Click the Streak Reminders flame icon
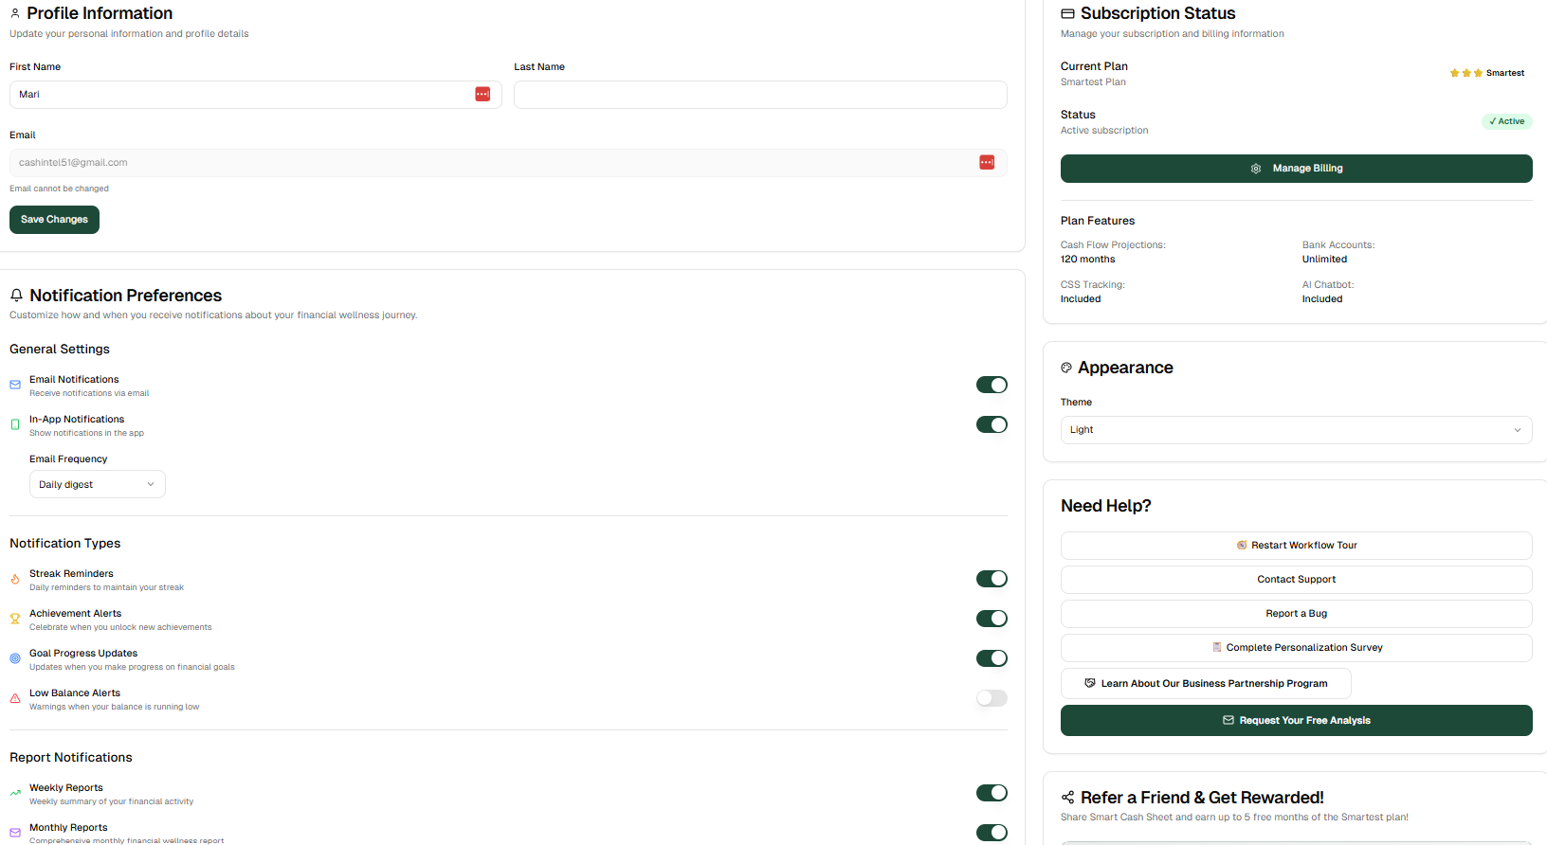 15,579
